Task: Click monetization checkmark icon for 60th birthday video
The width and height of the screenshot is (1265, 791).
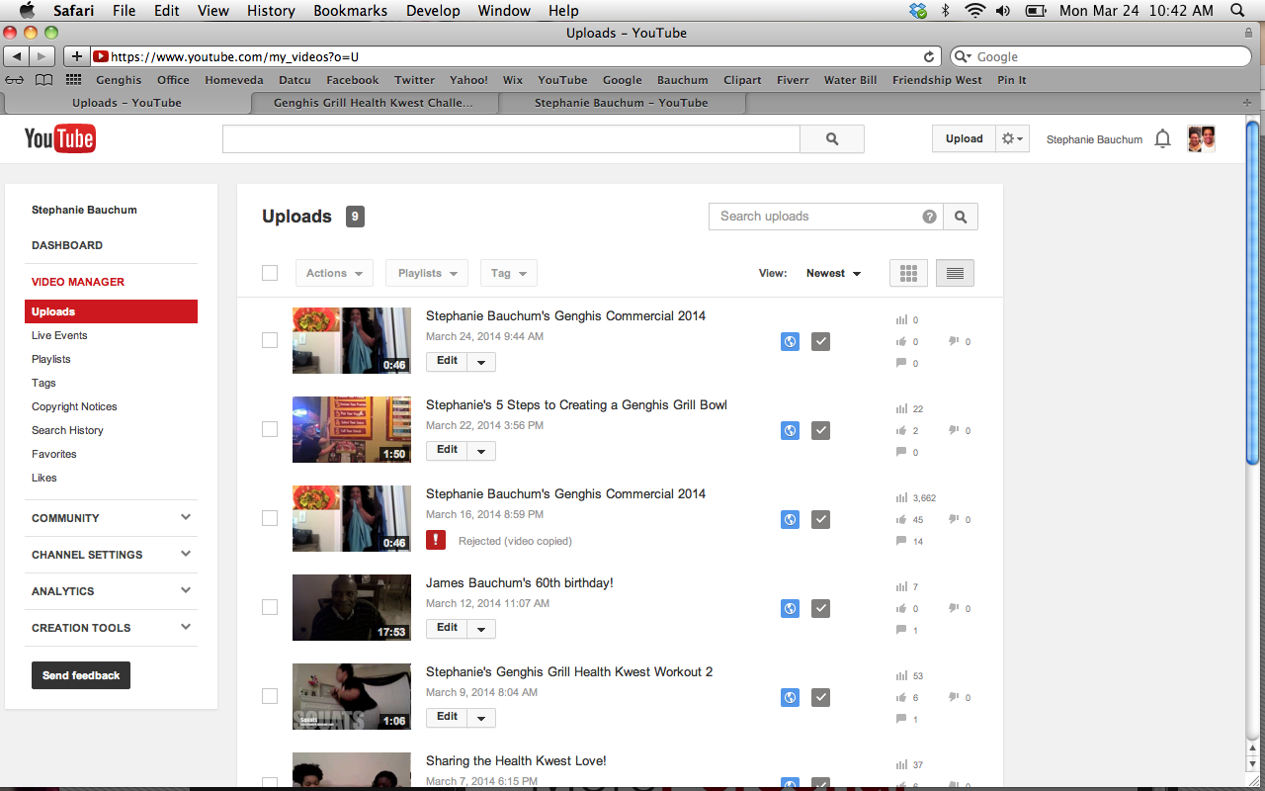Action: [x=820, y=608]
